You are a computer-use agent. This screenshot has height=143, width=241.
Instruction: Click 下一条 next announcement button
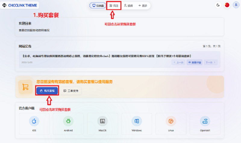click(211, 62)
